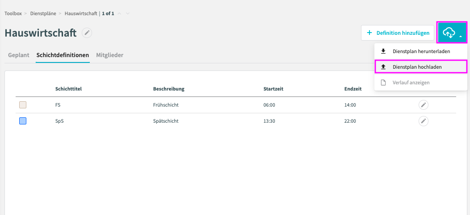The image size is (470, 215).
Task: Open the cloud upload/download dropdown button
Action: coord(452,33)
